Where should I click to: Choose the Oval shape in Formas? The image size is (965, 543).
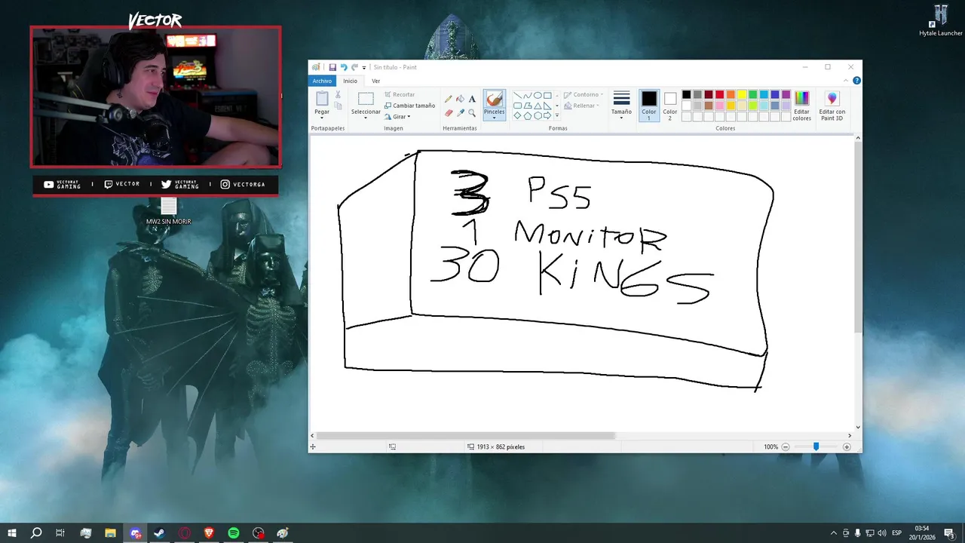point(538,95)
